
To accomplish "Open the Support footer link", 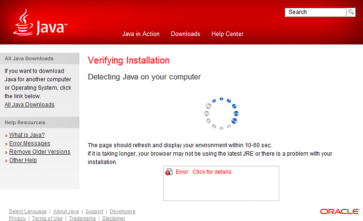I will pyautogui.click(x=94, y=211).
